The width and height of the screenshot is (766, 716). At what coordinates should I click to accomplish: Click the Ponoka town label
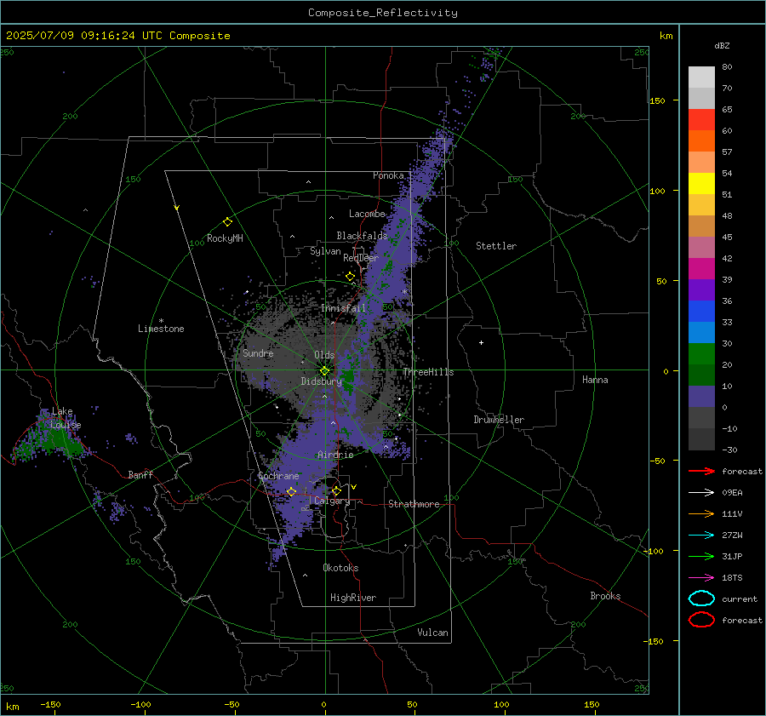[388, 175]
